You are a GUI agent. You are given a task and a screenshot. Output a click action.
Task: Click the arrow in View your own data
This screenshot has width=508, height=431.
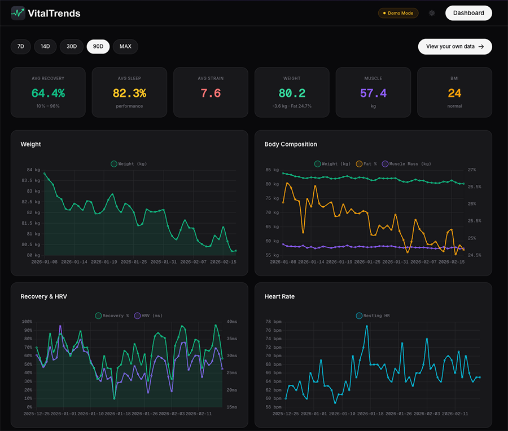pos(481,47)
